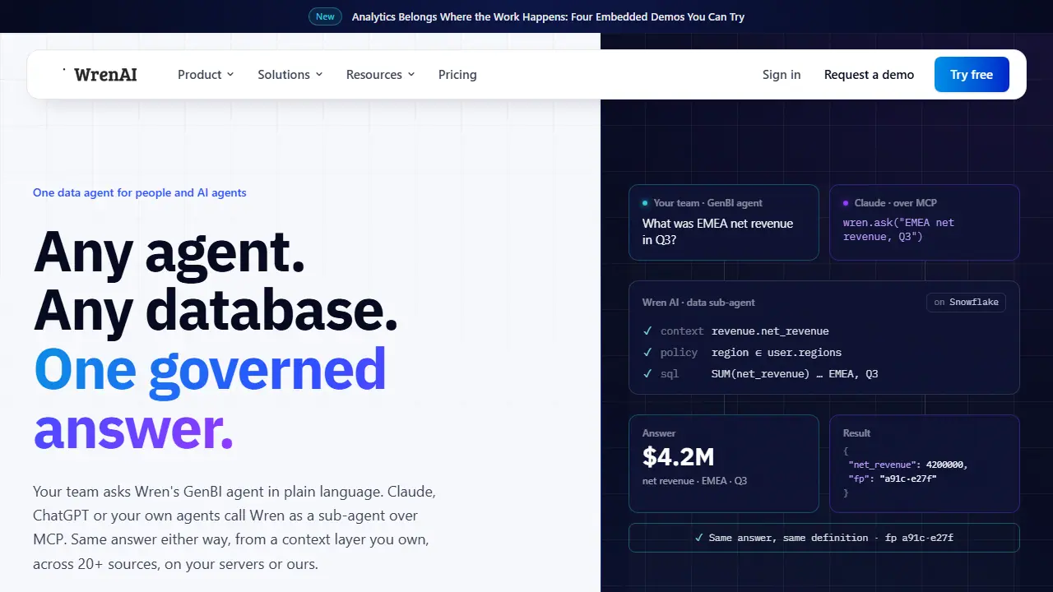
Task: Click the '$4.2M' answer value
Action: point(678,456)
